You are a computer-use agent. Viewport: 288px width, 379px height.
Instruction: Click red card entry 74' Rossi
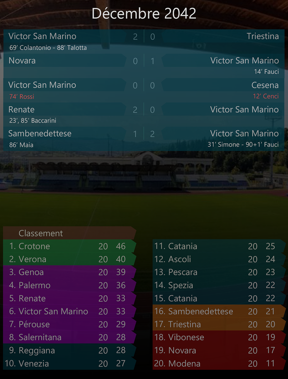(x=22, y=97)
